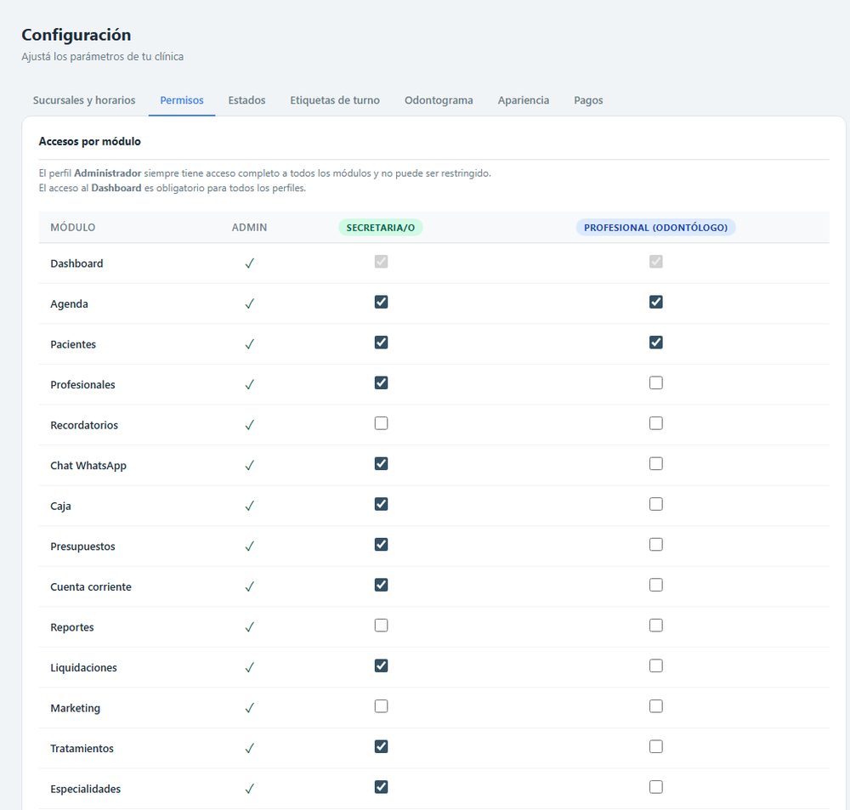Enable Reportes for Secretaria/o
Screen dimensions: 850x810
tap(381, 626)
